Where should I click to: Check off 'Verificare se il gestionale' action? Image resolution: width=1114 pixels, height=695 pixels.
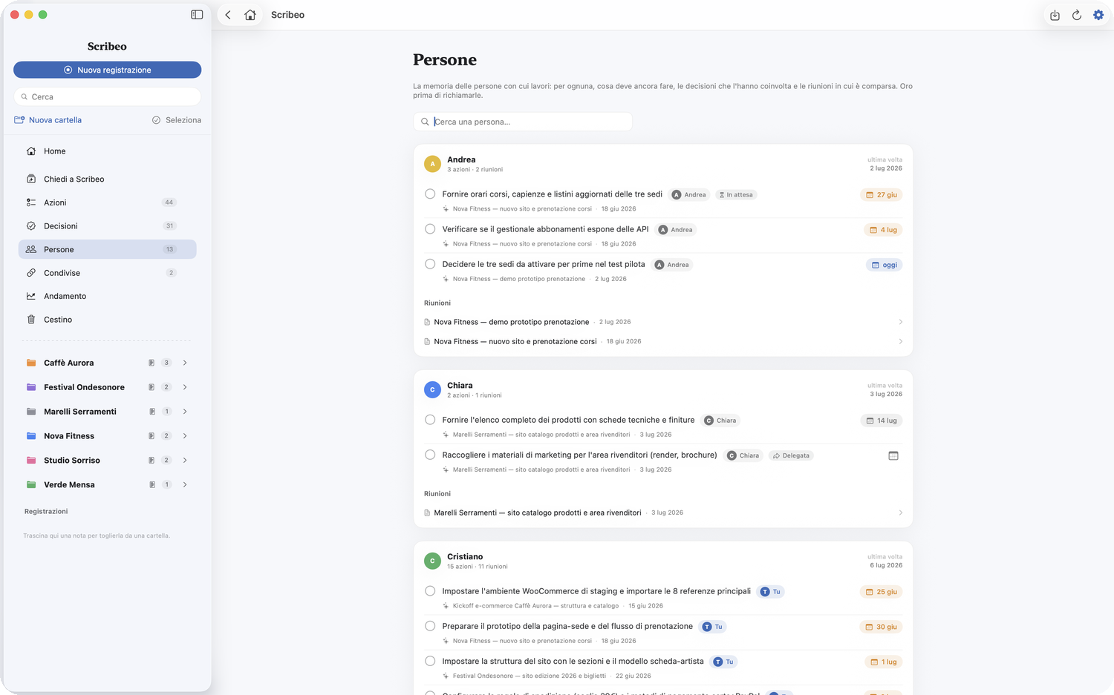430,229
